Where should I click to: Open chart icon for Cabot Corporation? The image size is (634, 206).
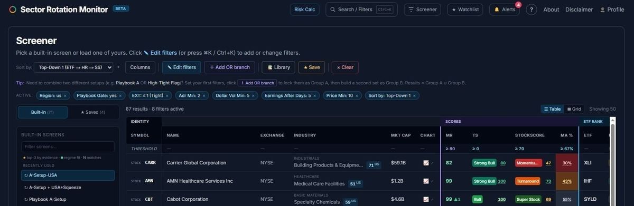click(426, 200)
